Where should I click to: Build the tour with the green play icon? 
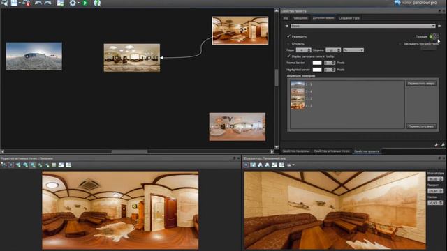point(85,3)
